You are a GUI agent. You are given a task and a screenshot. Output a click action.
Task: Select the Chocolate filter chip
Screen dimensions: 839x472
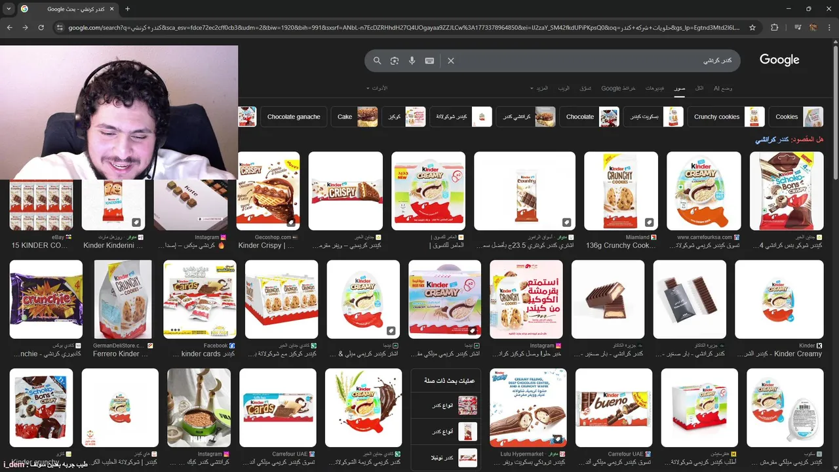589,117
